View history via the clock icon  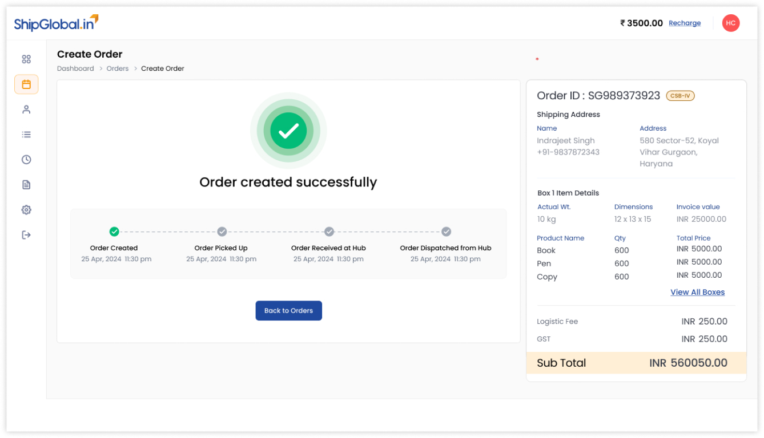[26, 159]
